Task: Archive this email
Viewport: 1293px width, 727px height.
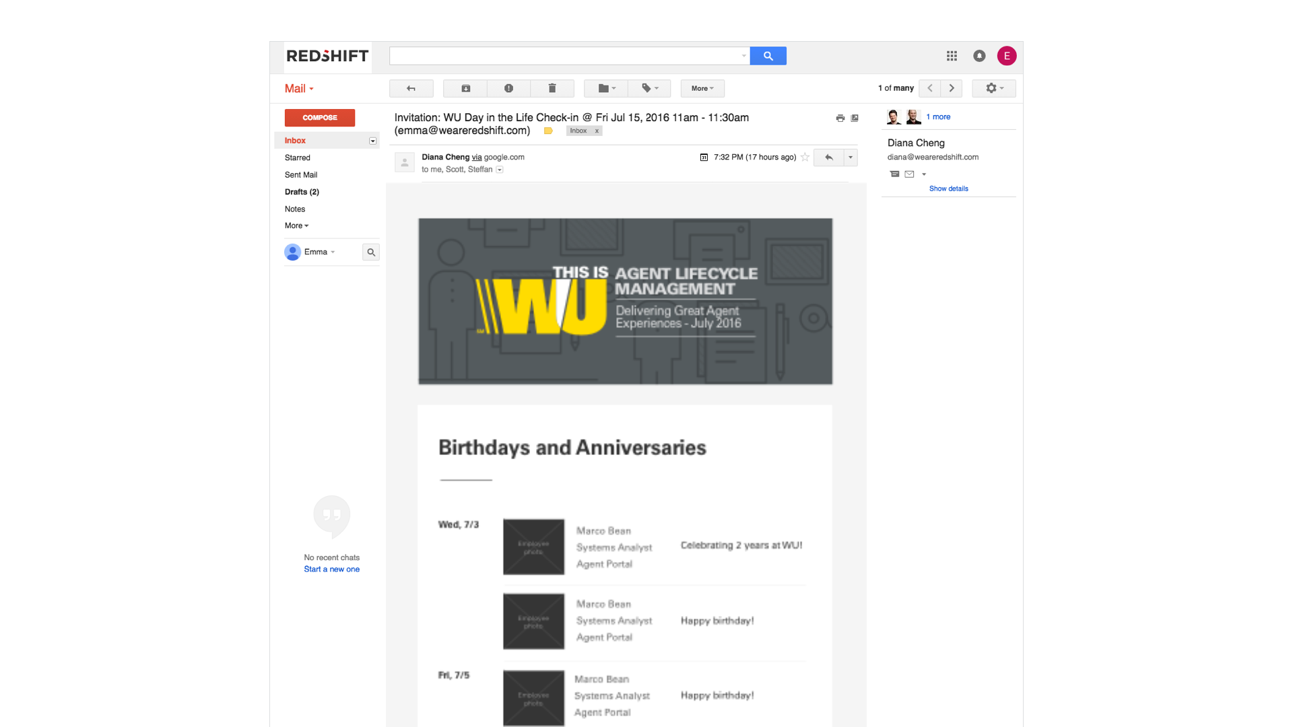Action: coord(465,88)
